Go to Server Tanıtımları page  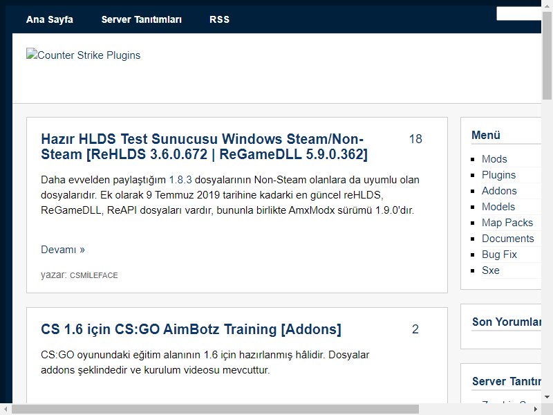[142, 19]
